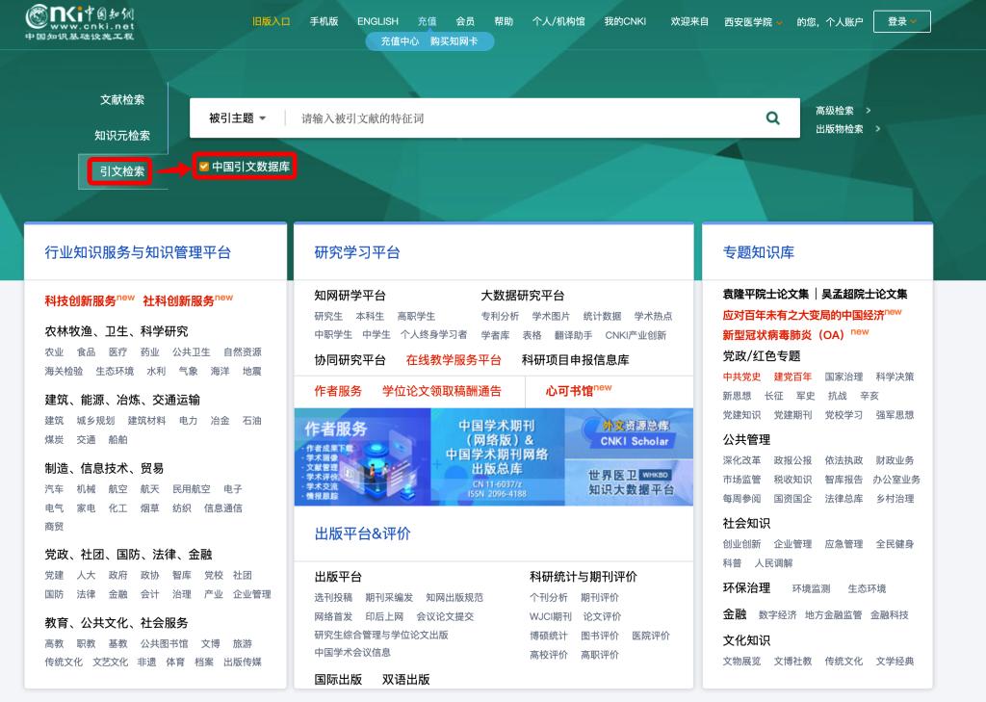This screenshot has width=986, height=702.
Task: Open the 西安医学院 institution dropdown
Action: click(753, 22)
